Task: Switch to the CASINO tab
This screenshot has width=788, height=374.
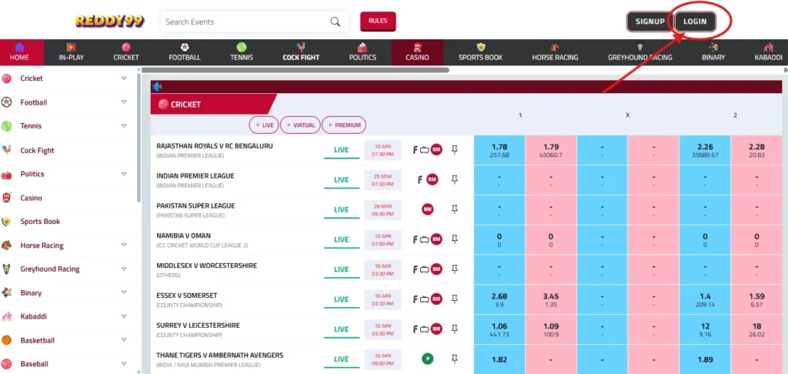Action: click(418, 52)
